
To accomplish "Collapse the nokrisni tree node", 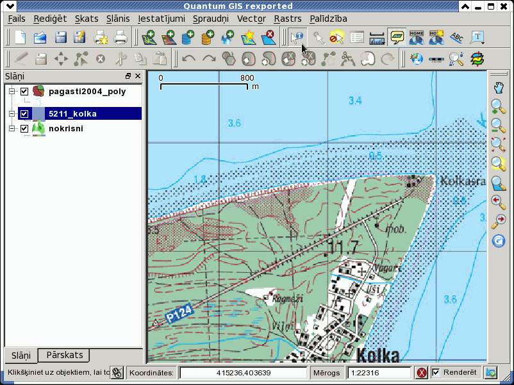I will pos(12,129).
